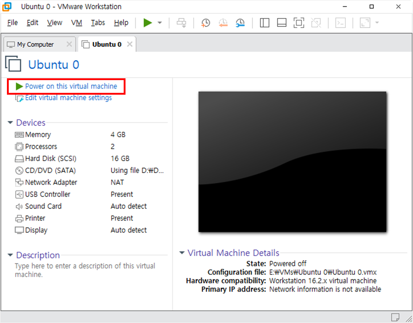Click the large Ubuntu 0 VM title icon

(x=13, y=64)
